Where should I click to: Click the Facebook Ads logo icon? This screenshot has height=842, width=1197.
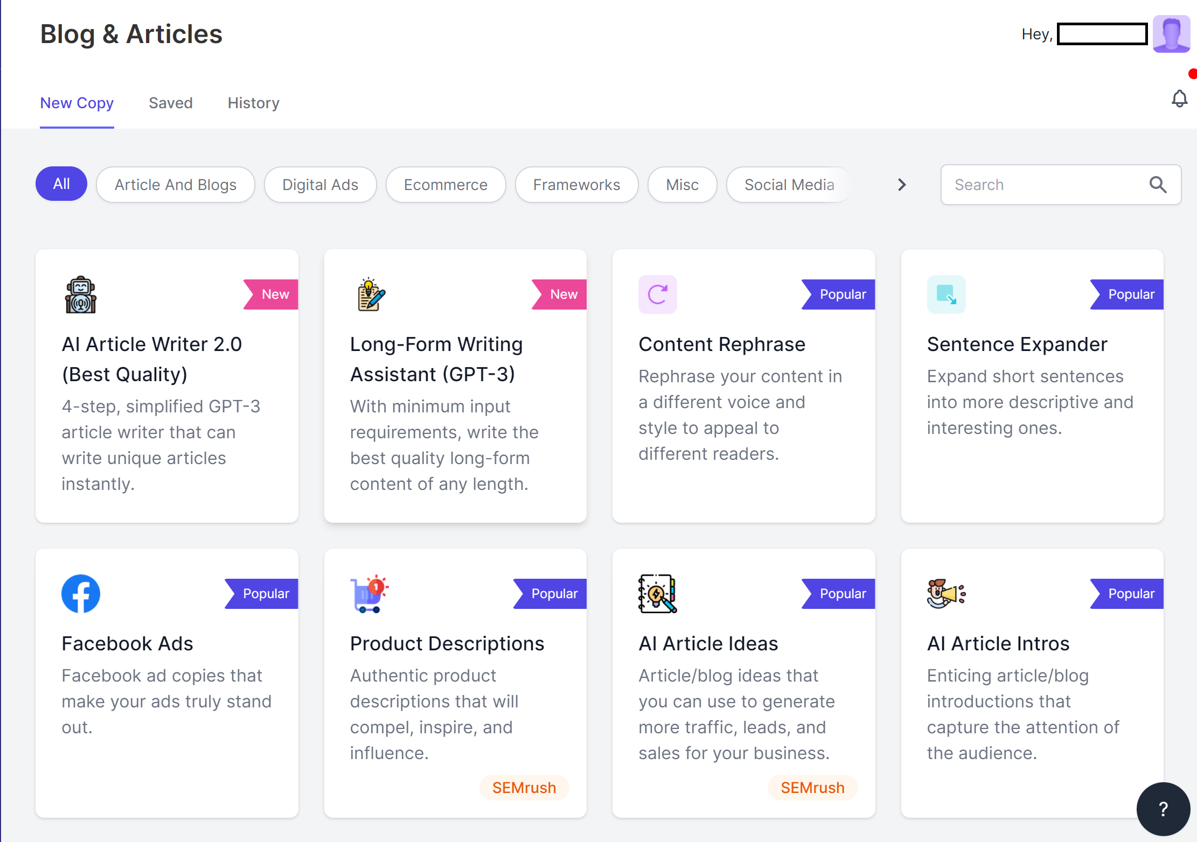(81, 593)
